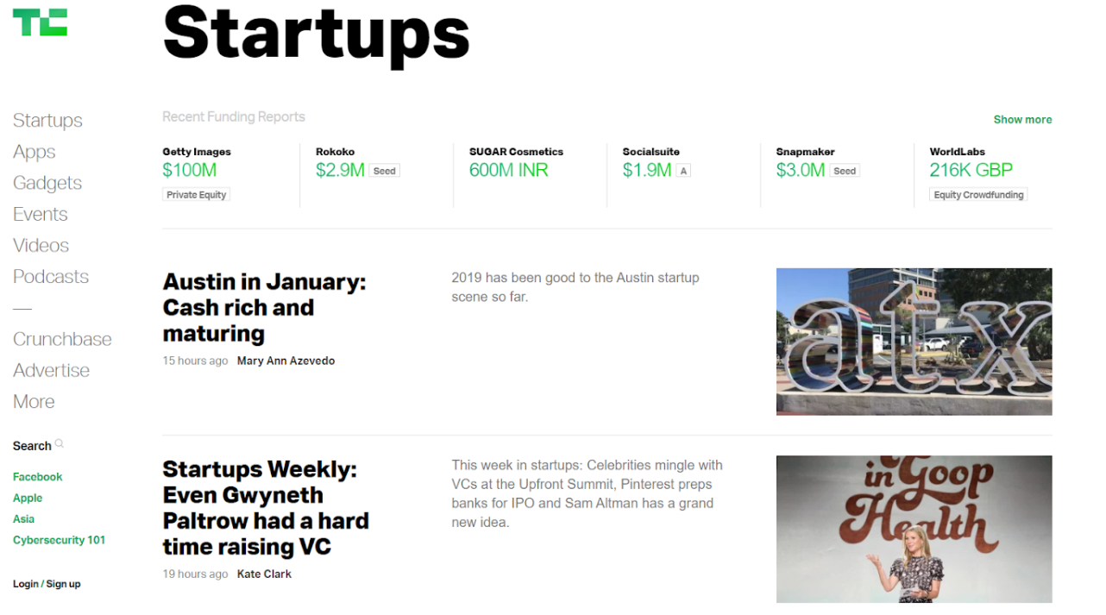Open the Goop Health article thumbnail
1106x615 pixels.
point(914,529)
